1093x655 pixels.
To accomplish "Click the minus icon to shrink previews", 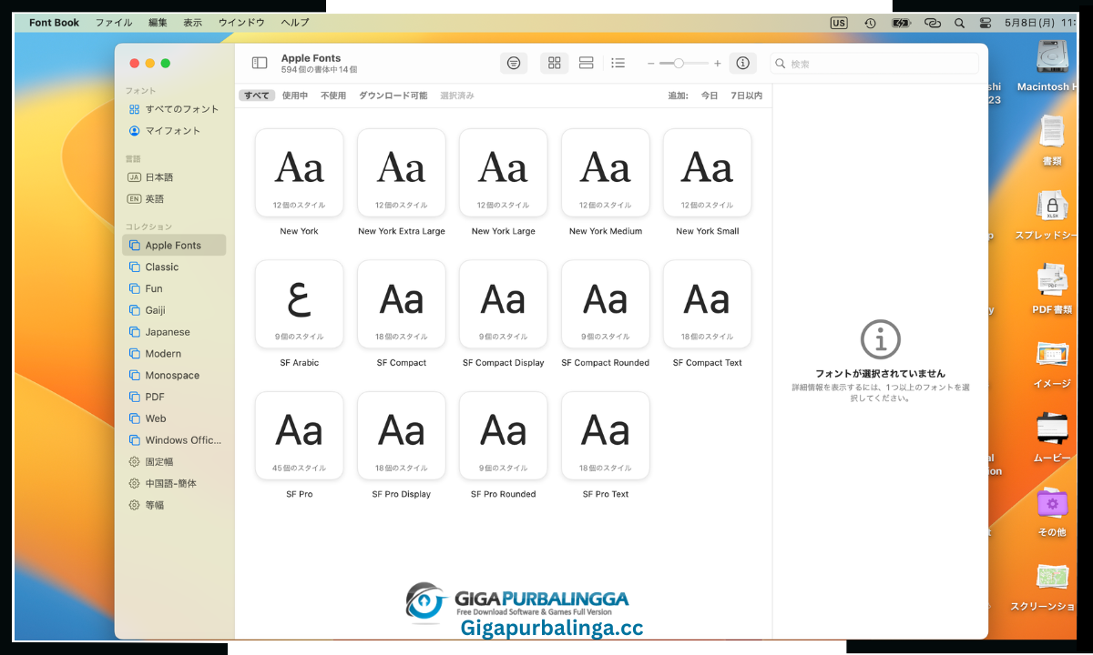I will coord(650,64).
